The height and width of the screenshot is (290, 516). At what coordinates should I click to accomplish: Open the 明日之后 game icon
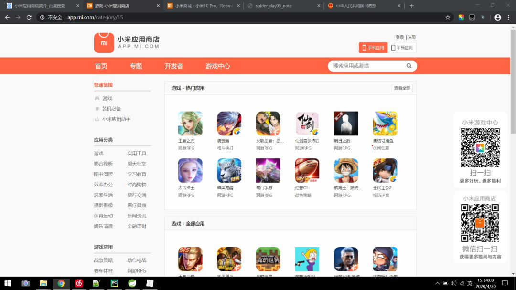[x=346, y=124]
